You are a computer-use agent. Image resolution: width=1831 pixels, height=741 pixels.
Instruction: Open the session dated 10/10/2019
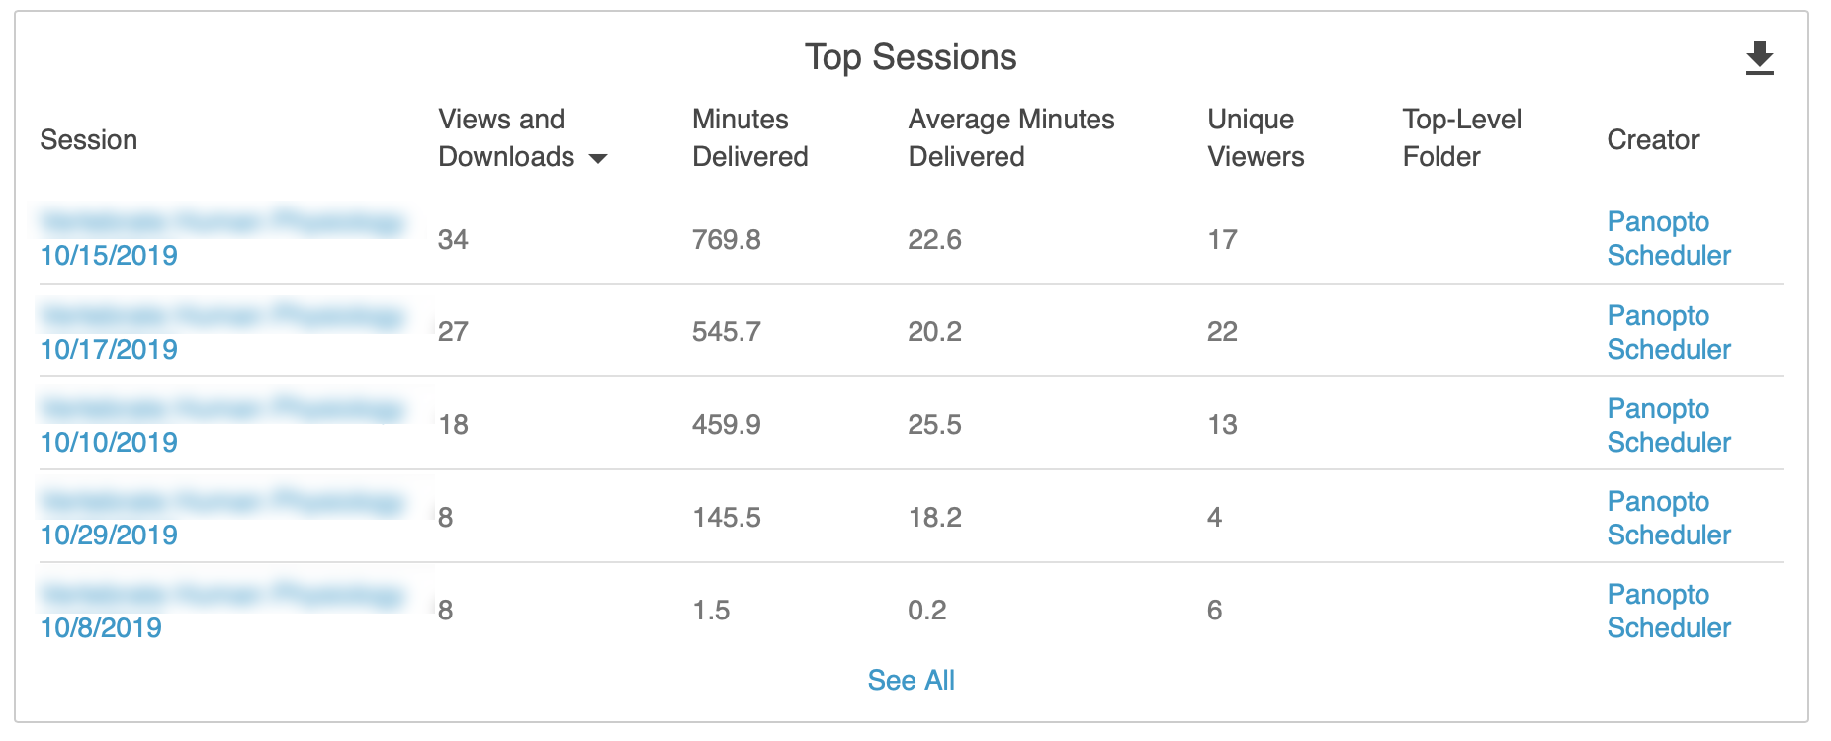[109, 442]
